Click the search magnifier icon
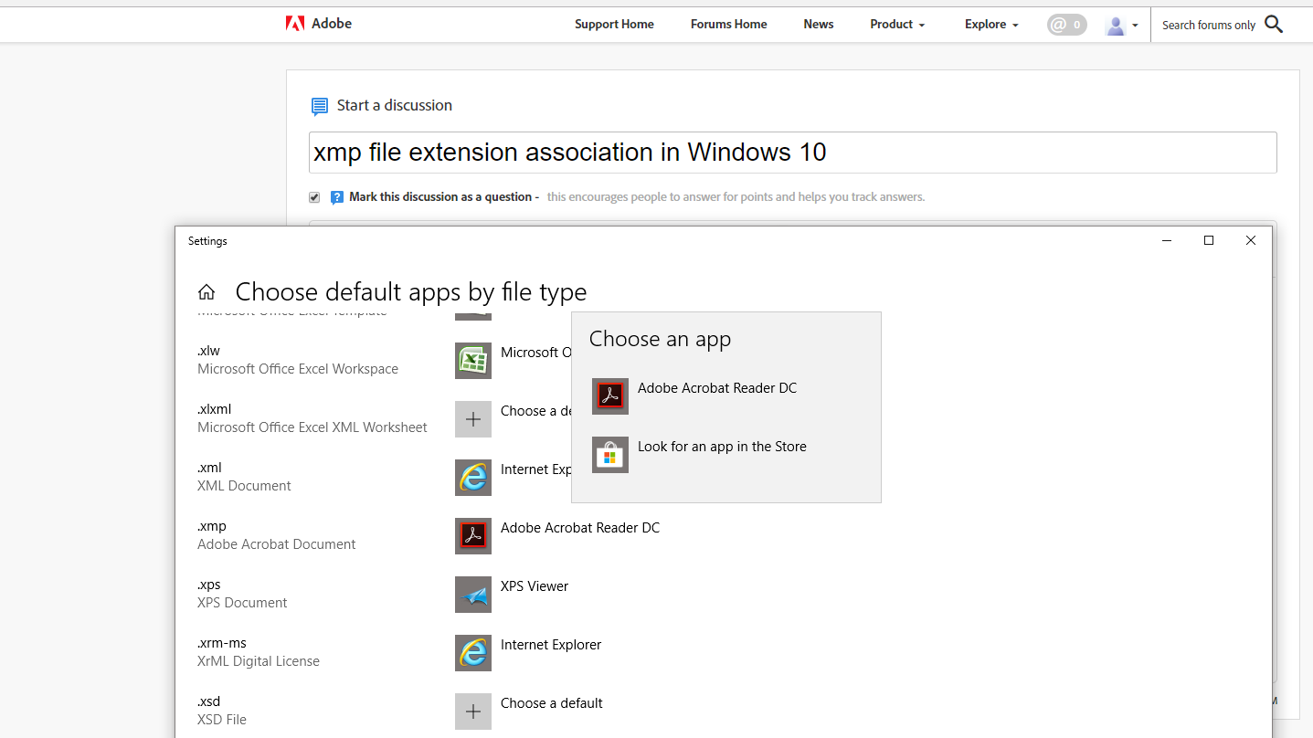Screen dimensions: 1313x738 [x=1274, y=25]
